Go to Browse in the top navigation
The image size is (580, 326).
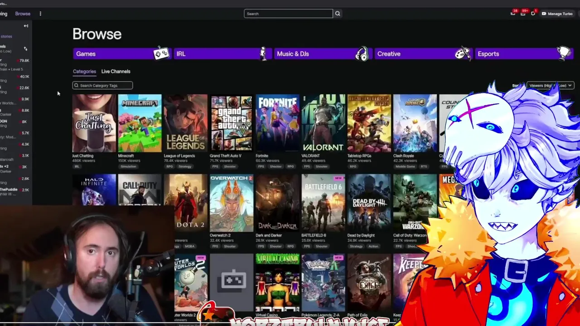pos(23,14)
